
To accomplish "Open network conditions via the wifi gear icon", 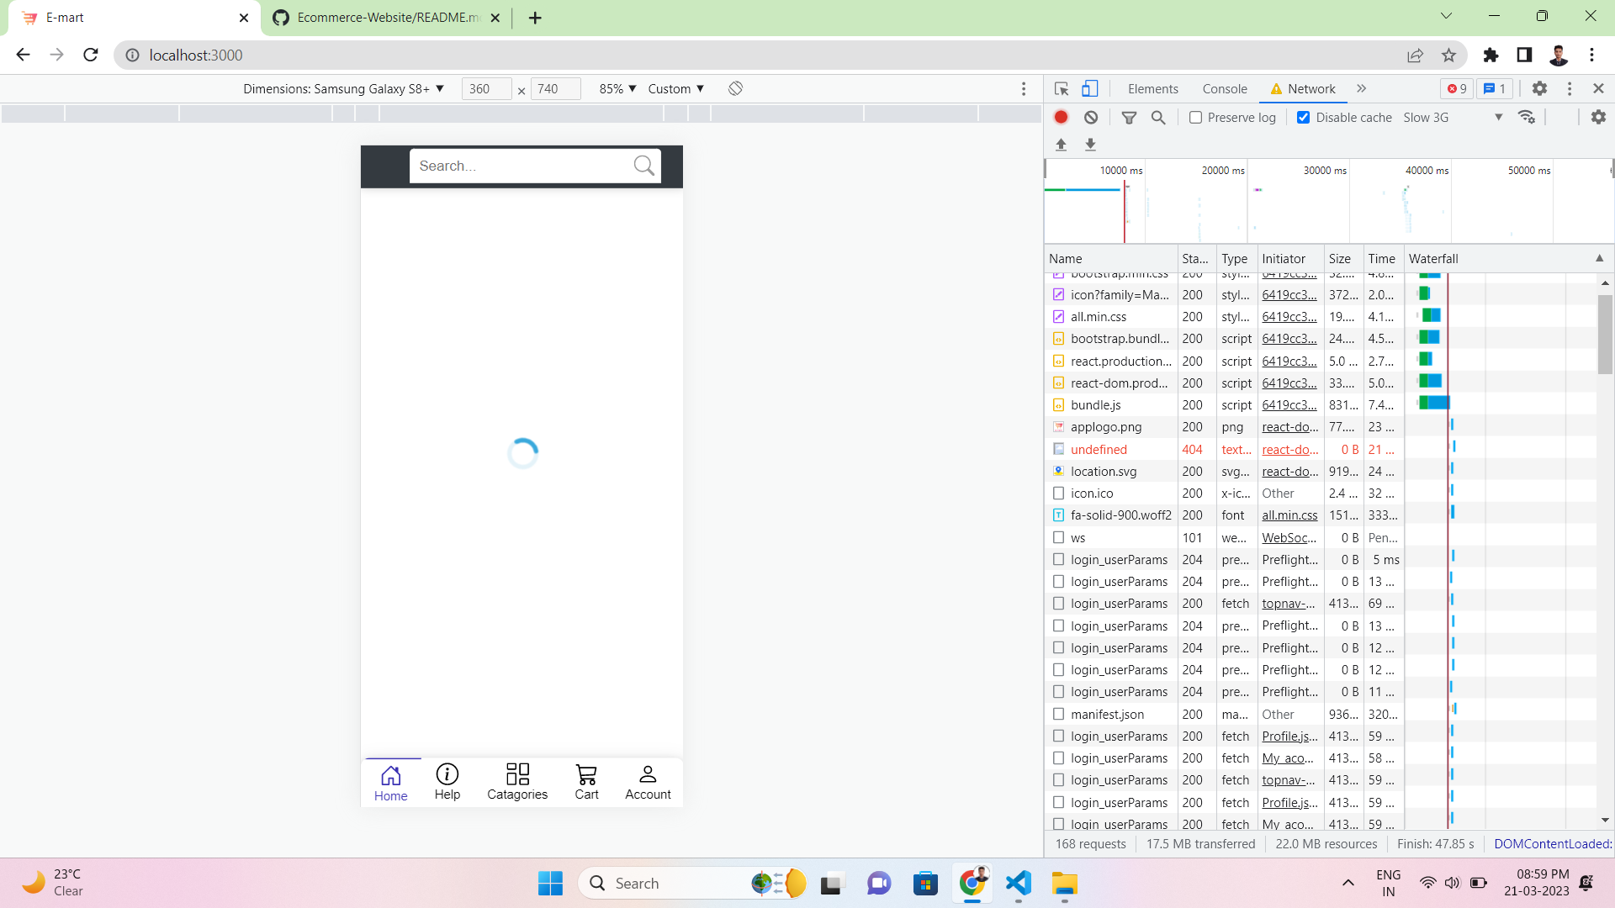I will click(1528, 118).
